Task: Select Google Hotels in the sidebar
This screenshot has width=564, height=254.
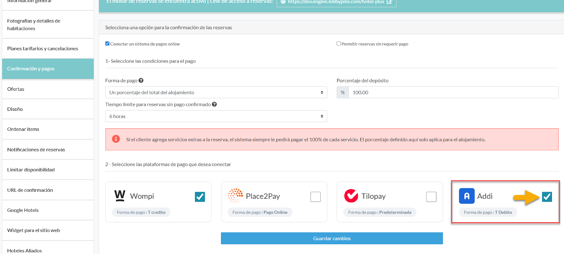Action: coord(23,210)
